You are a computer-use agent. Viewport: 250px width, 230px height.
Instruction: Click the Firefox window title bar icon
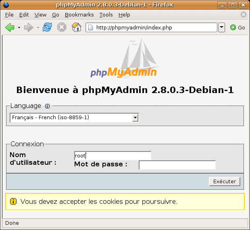[6, 5]
